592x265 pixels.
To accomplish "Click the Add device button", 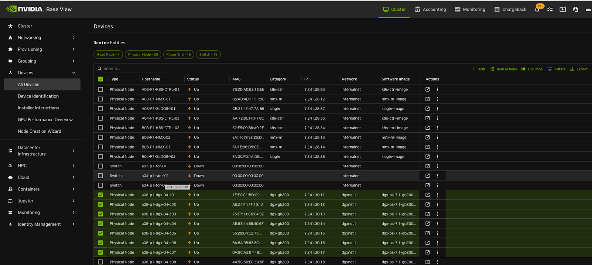I will pos(478,69).
